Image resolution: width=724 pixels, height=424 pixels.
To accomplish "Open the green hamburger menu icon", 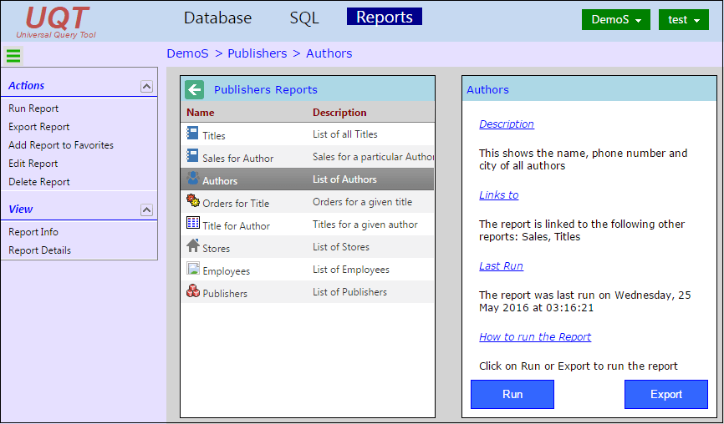I will click(x=13, y=56).
